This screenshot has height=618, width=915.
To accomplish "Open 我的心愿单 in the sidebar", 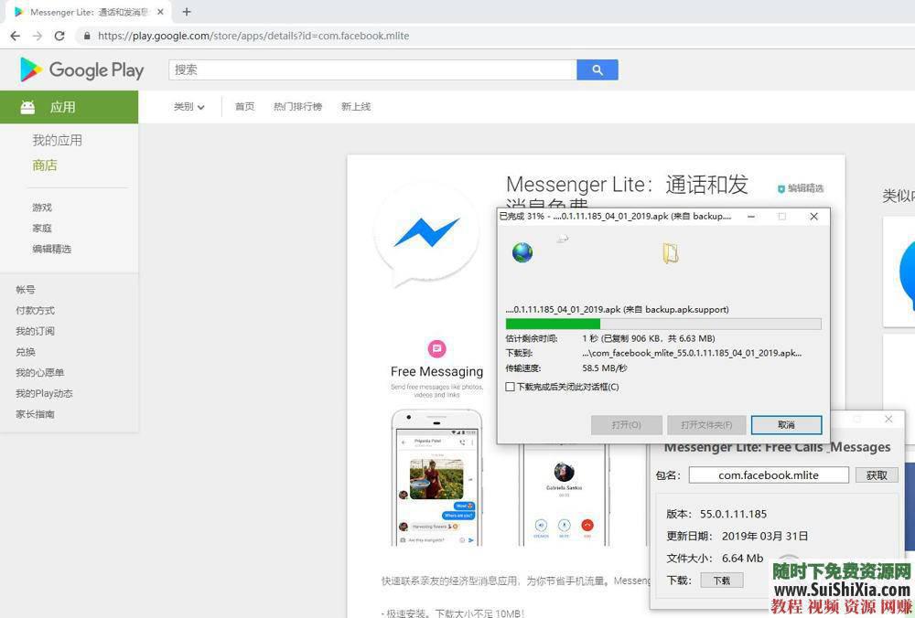I will pos(42,372).
